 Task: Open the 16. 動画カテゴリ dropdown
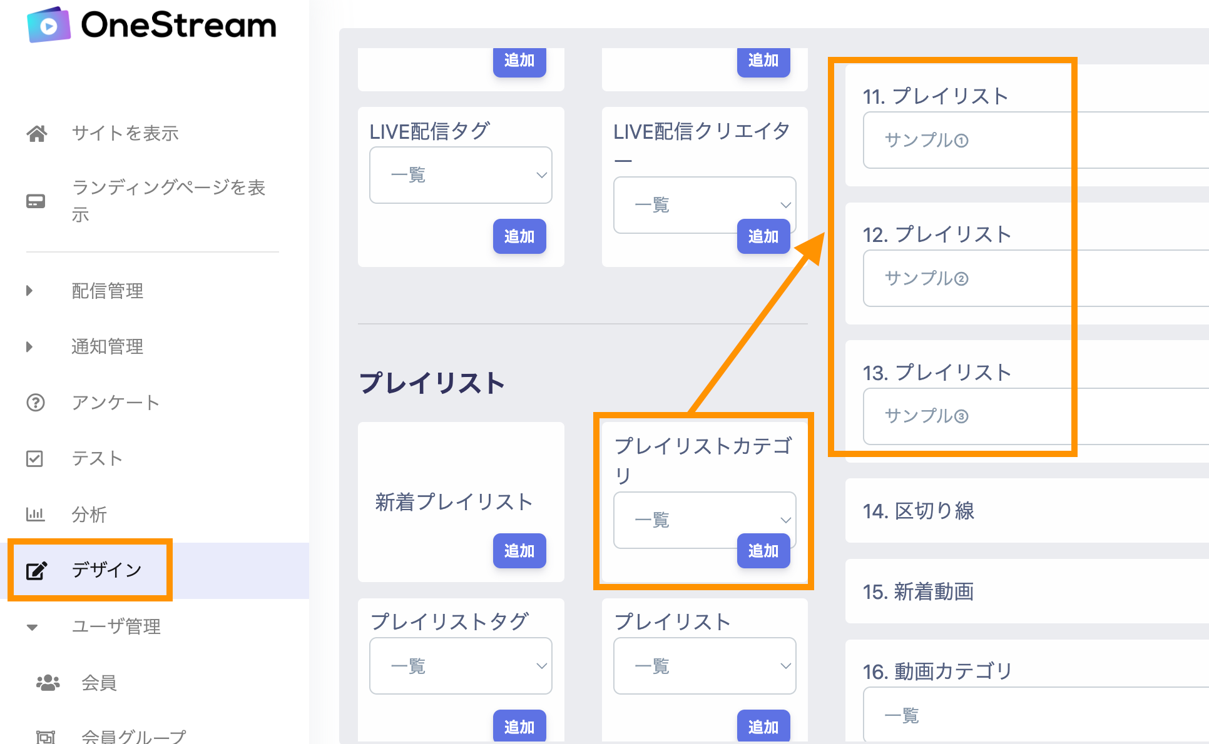1036,715
